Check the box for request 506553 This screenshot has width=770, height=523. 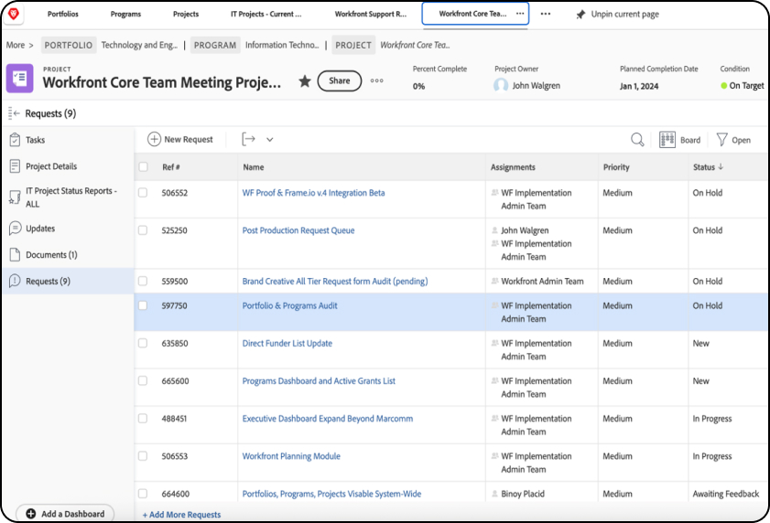click(x=143, y=456)
